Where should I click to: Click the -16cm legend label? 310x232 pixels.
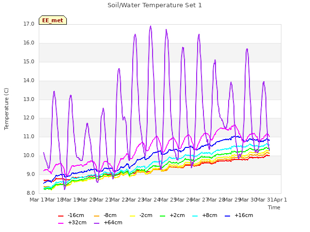tap(76, 215)
